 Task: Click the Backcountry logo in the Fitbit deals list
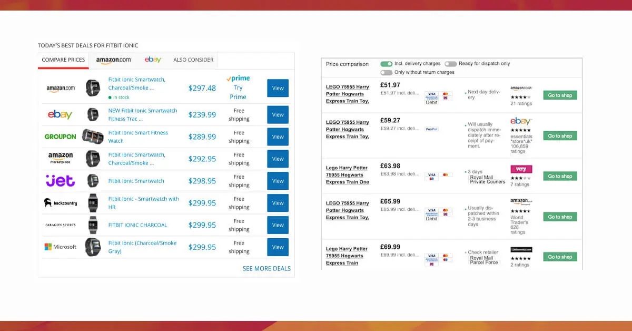coord(61,203)
